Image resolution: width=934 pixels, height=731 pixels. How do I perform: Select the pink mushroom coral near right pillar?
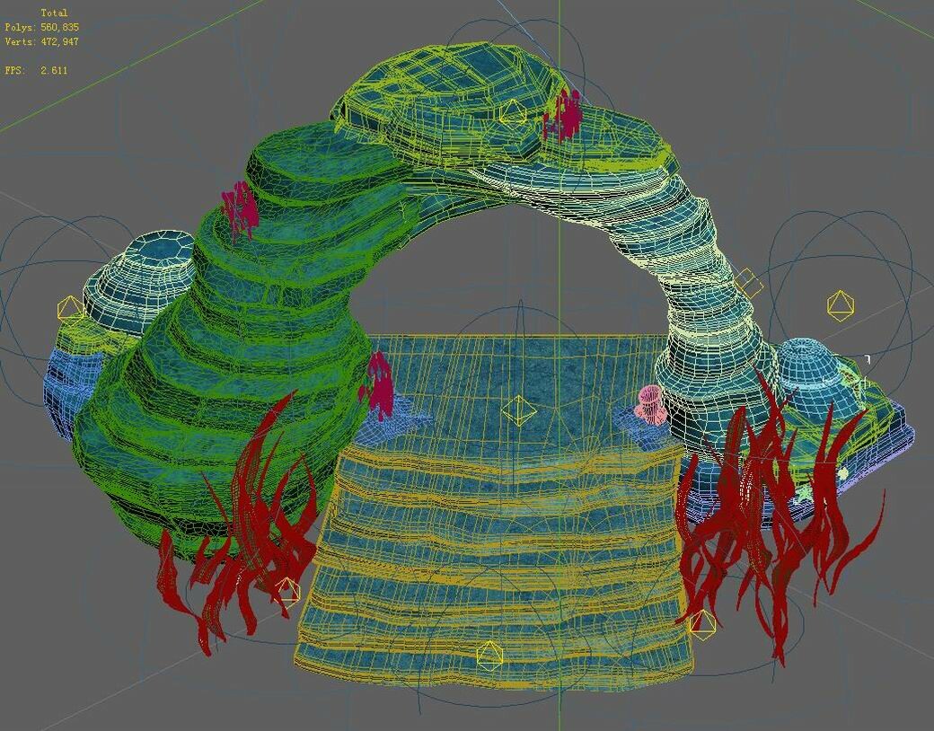click(x=651, y=405)
